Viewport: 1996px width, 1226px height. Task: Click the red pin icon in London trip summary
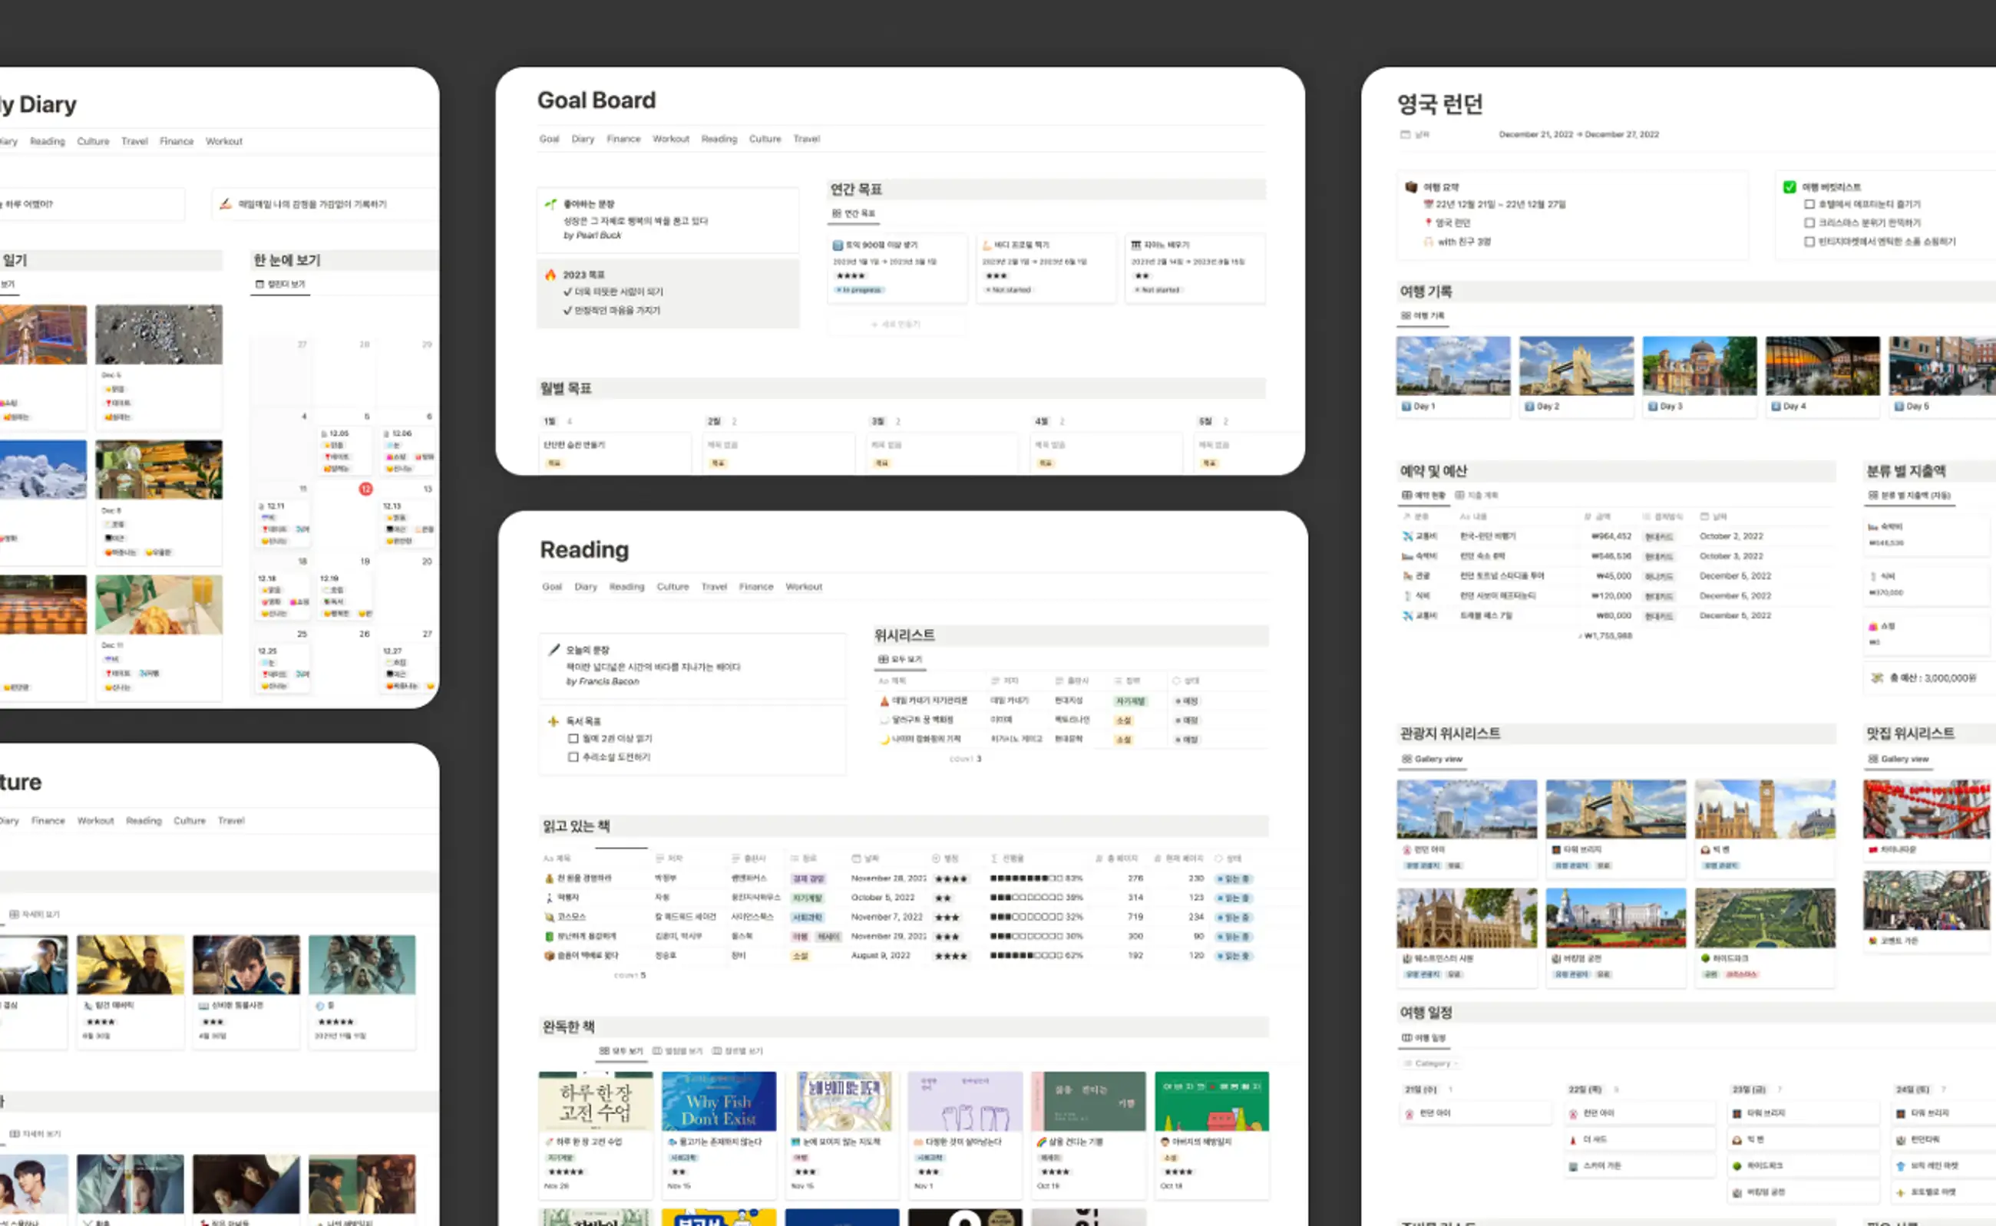[1428, 222]
